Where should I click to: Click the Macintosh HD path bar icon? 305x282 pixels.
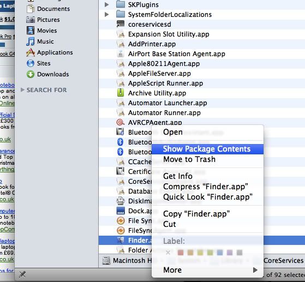click(x=106, y=261)
